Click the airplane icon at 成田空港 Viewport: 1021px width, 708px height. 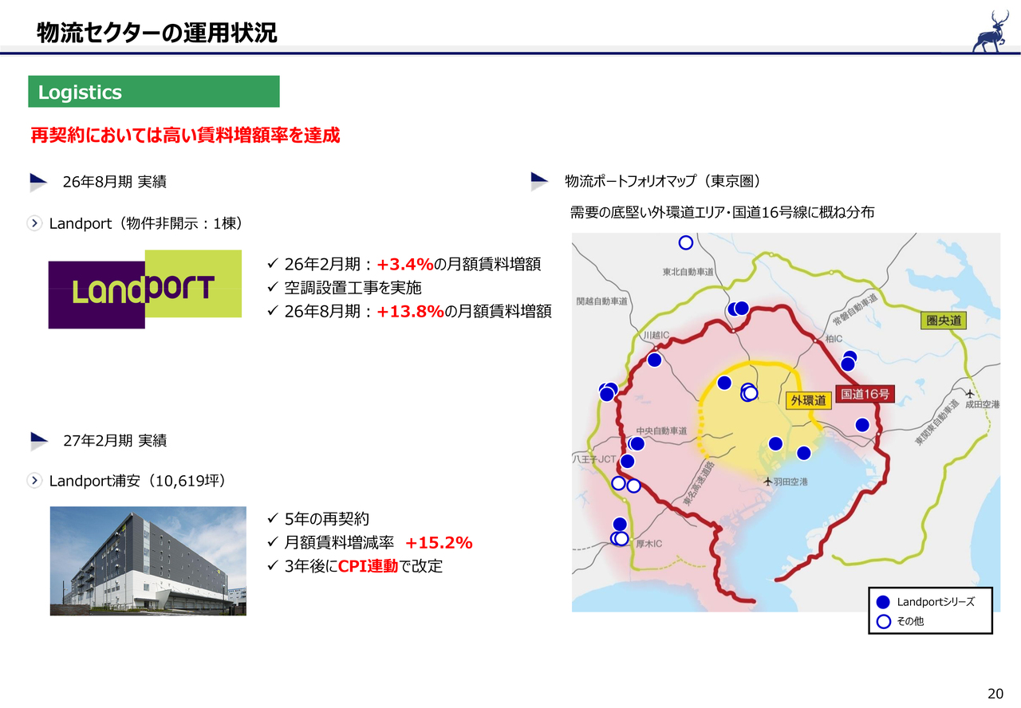[x=969, y=393]
